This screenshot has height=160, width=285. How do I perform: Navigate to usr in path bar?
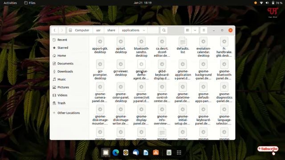(98, 30)
